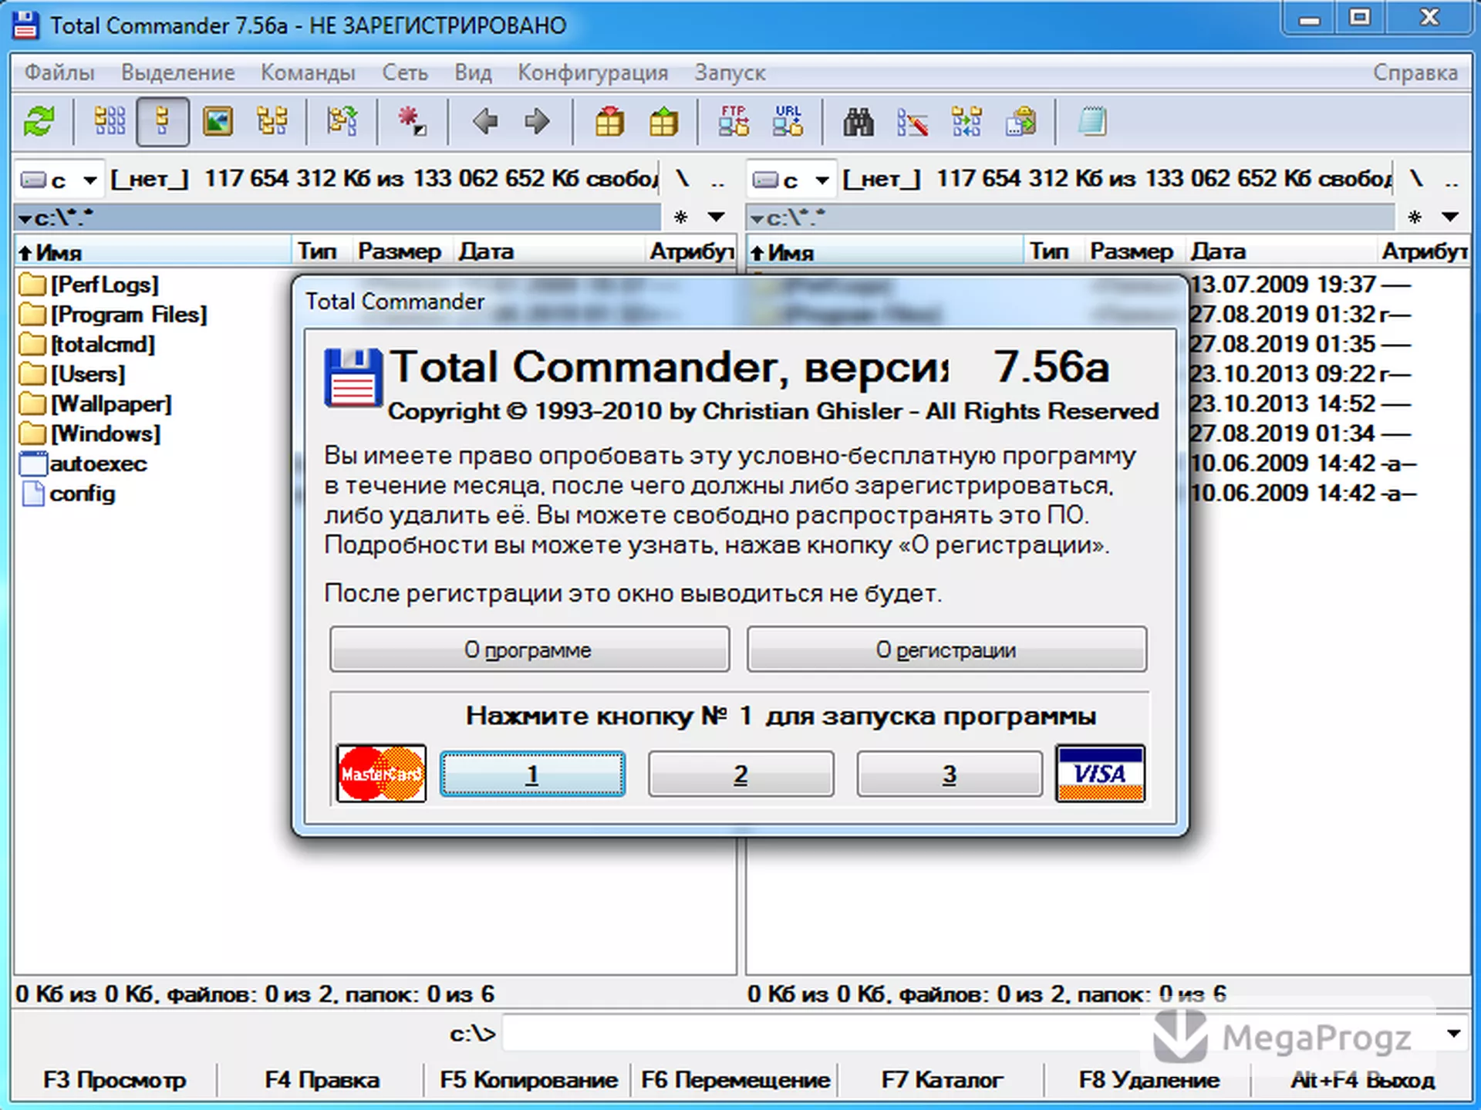Screen dimensions: 1481x1110
Task: Click the red asterisk filter toolbar icon
Action: (x=412, y=122)
